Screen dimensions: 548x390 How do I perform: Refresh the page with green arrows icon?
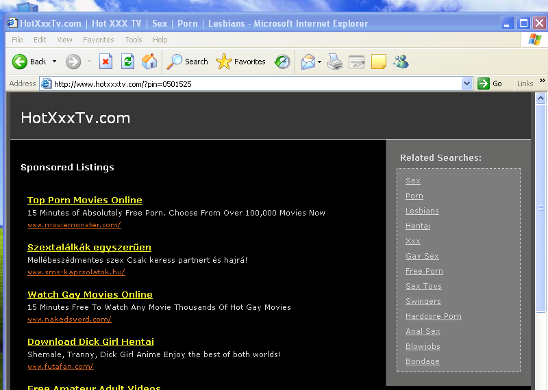point(127,62)
